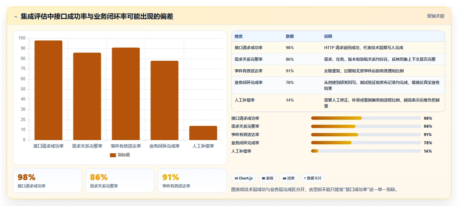458x206 pixels.
Task: Toggle the 指标值 legend swatch
Action: coord(113,155)
